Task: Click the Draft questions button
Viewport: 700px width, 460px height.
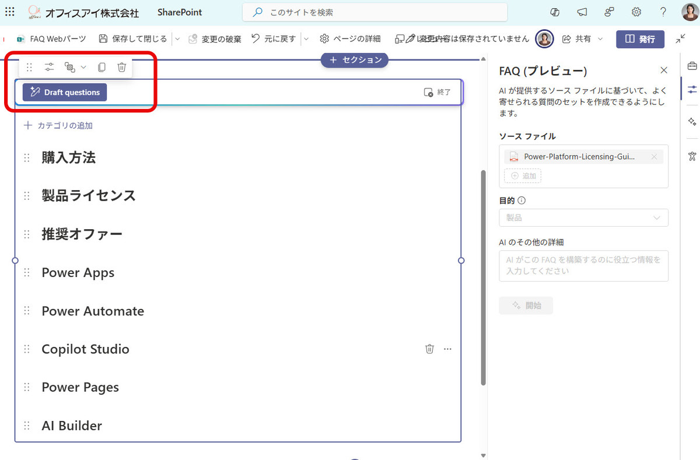Action: pyautogui.click(x=65, y=92)
